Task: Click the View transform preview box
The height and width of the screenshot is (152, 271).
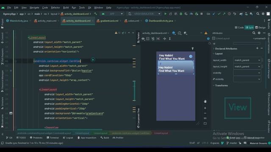Action: (x=238, y=108)
